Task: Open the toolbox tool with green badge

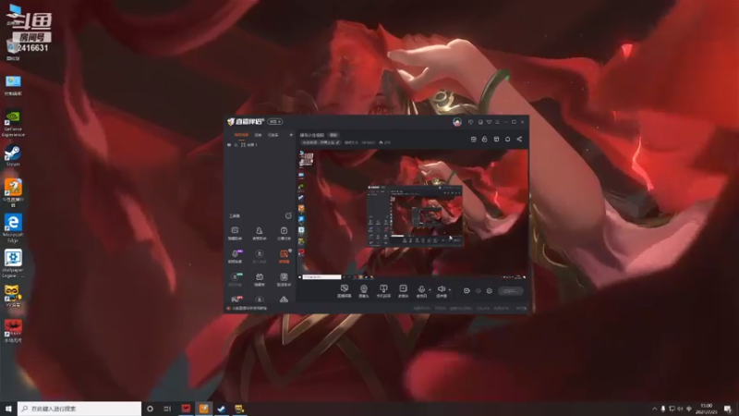Action: click(236, 279)
